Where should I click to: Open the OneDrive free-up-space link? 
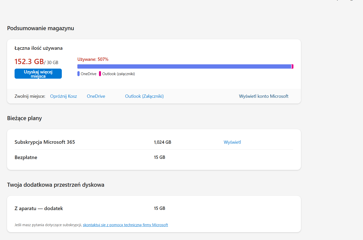pyautogui.click(x=96, y=96)
